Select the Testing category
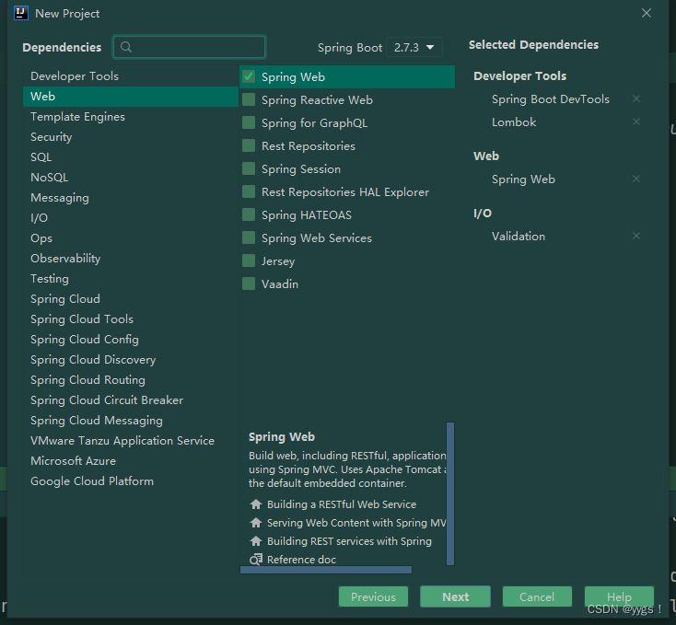This screenshot has height=625, width=676. point(131,279)
